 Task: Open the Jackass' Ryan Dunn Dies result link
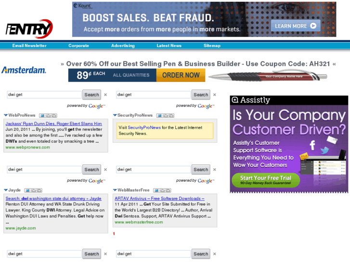tap(53, 124)
